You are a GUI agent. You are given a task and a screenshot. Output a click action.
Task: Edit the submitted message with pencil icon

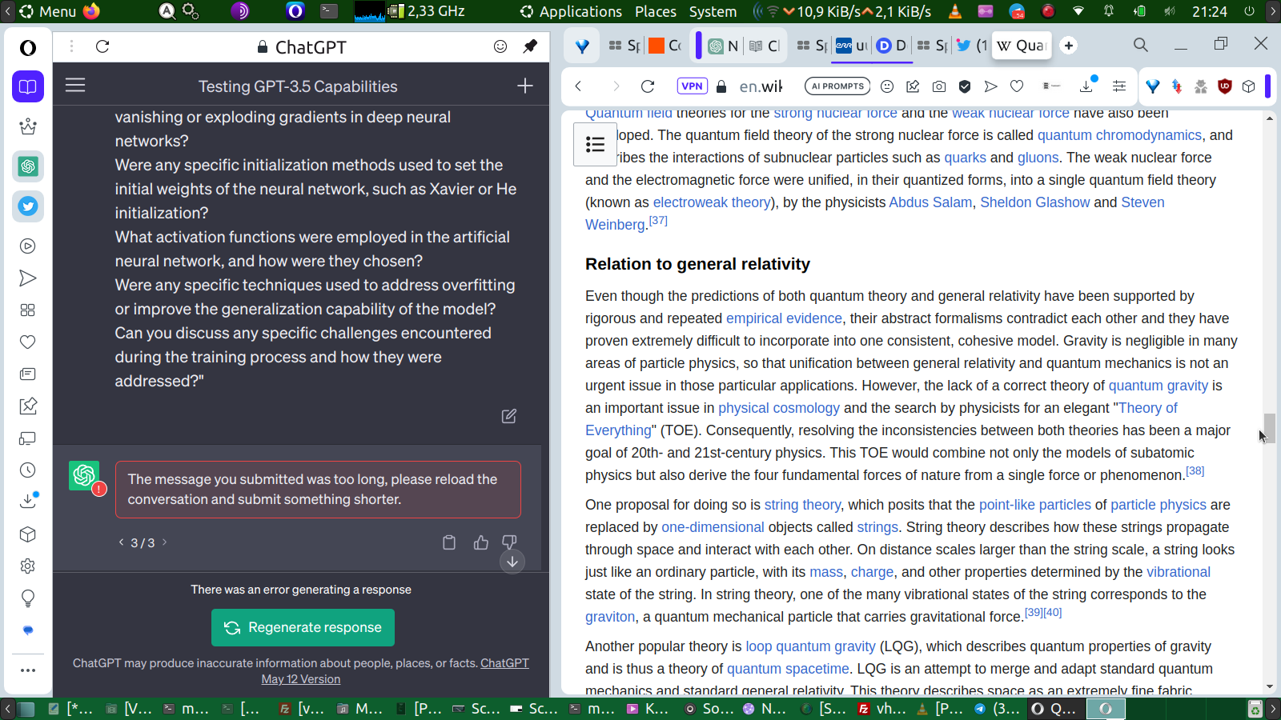point(509,416)
